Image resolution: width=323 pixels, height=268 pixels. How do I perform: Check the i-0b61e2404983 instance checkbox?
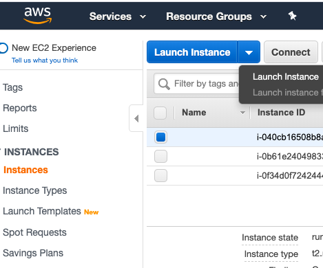click(160, 157)
